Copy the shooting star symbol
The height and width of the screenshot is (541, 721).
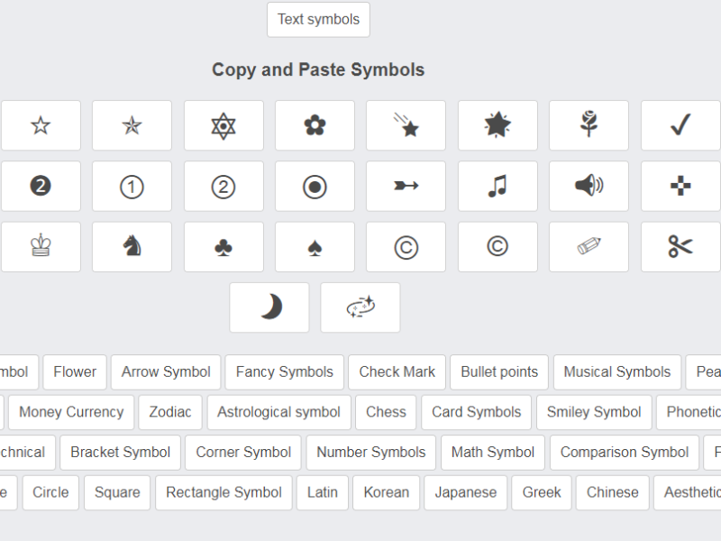coord(406,125)
